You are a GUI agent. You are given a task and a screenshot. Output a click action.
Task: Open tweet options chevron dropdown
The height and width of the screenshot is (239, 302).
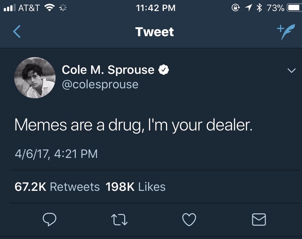291,71
